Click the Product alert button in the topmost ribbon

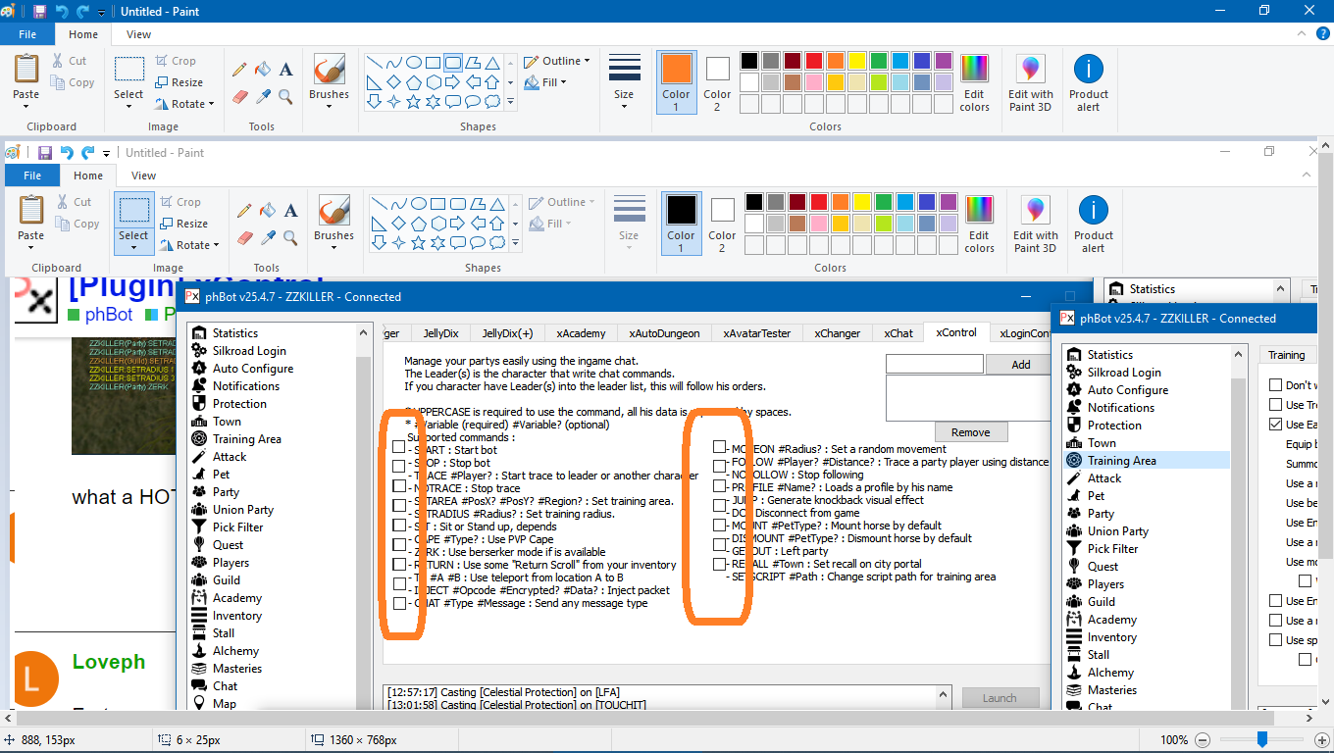tap(1088, 82)
